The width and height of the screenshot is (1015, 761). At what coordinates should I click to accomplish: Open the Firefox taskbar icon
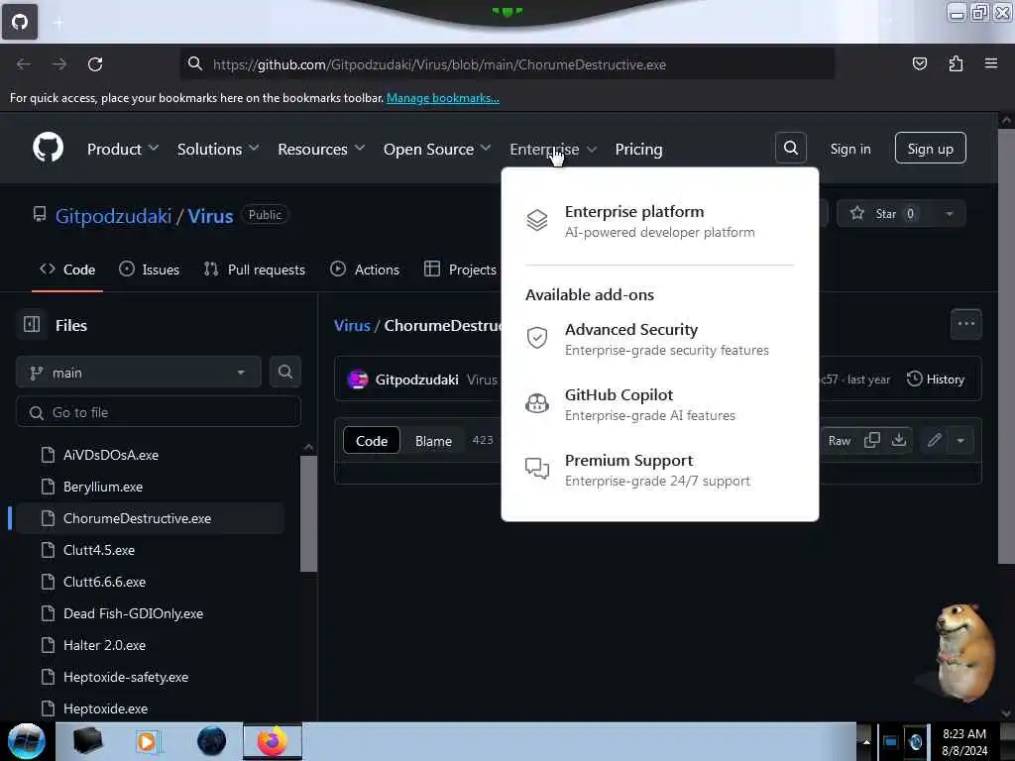273,741
